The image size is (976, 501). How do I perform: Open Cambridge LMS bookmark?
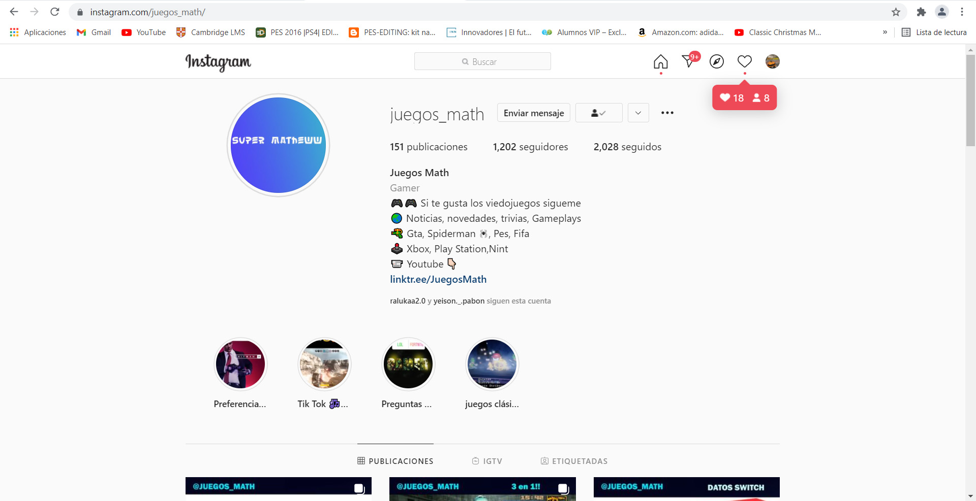point(210,32)
